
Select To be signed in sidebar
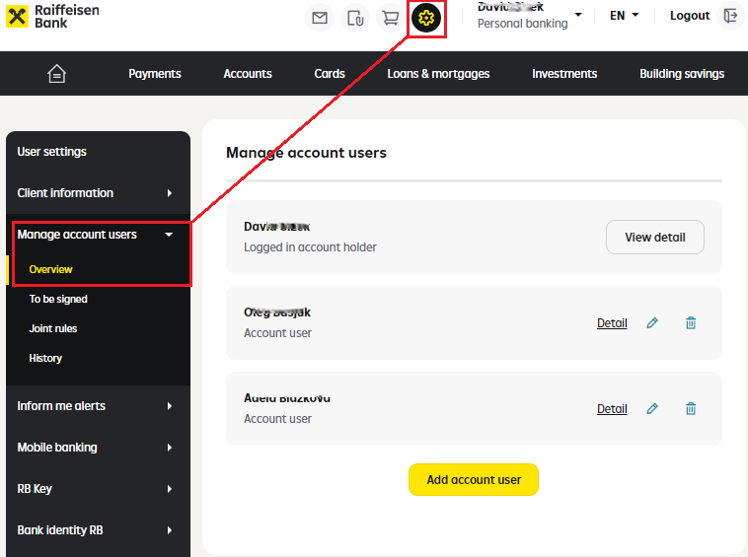point(58,300)
